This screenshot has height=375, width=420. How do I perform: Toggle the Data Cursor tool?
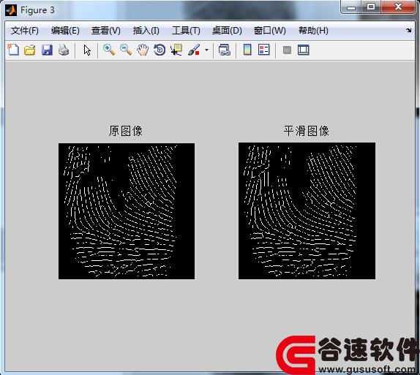[176, 50]
